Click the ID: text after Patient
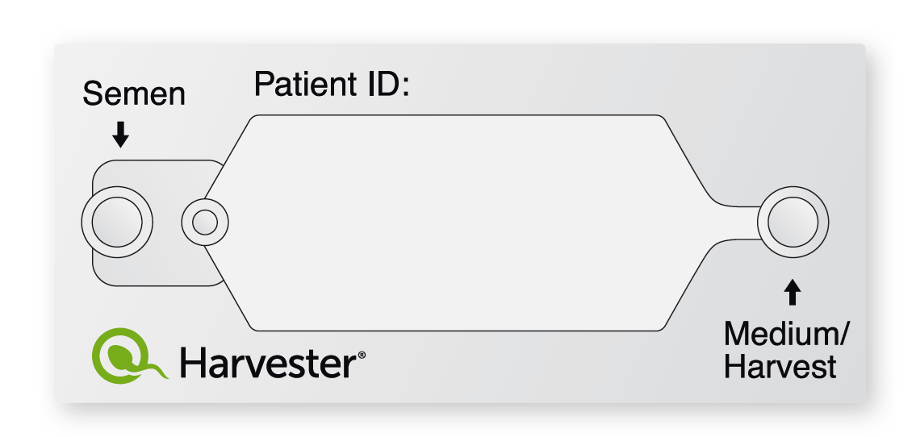This screenshot has width=916, height=437. pos(387,84)
